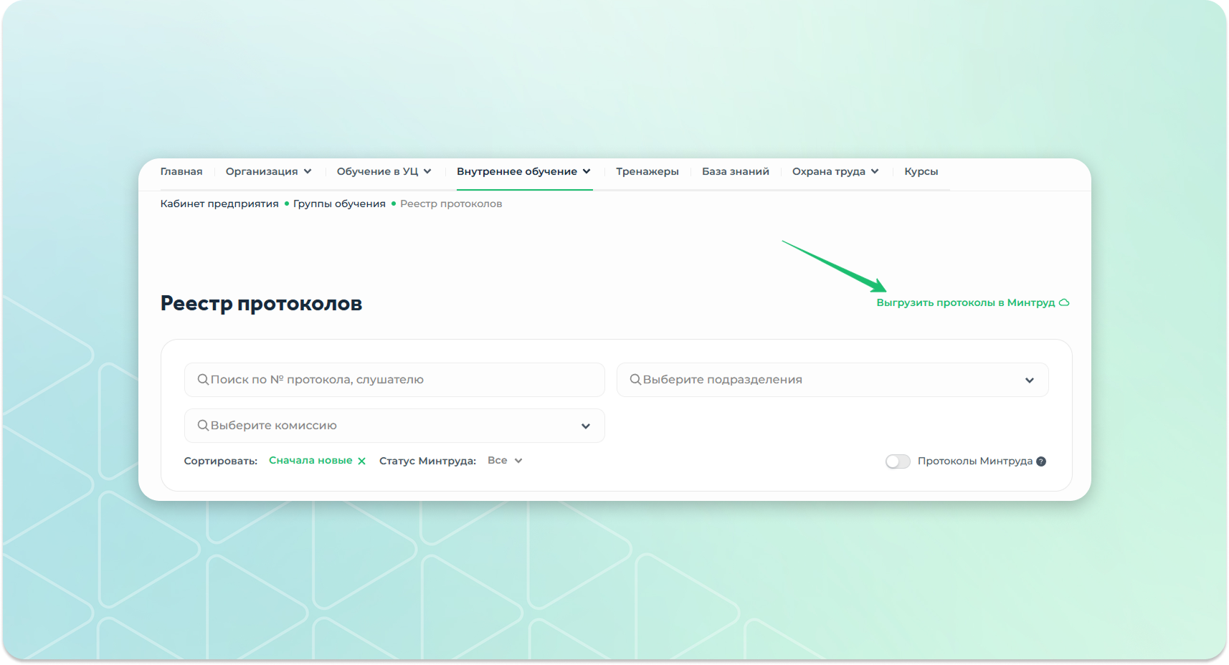
Task: Click the Кабинет предприятия breadcrumb
Action: coord(219,204)
